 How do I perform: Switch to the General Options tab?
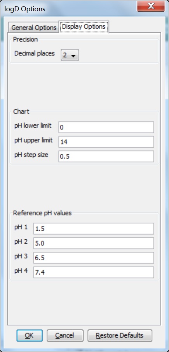pyautogui.click(x=34, y=27)
